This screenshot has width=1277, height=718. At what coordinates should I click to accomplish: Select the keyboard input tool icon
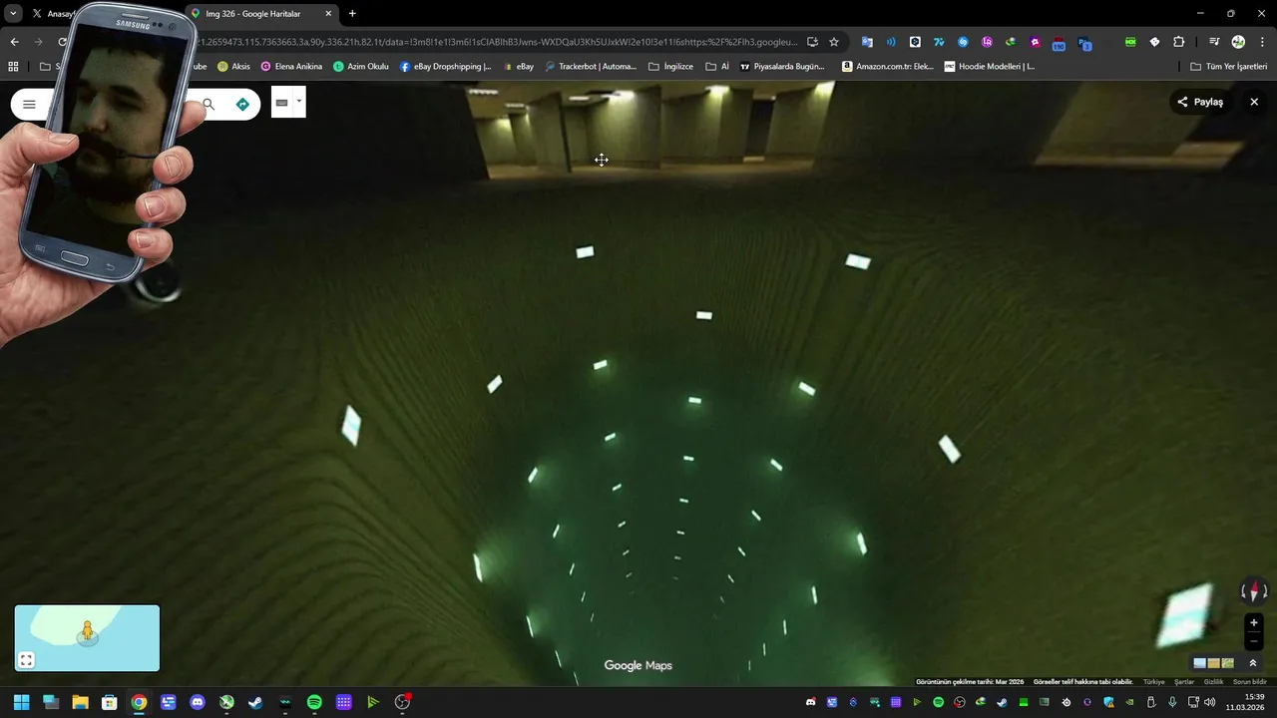(282, 103)
